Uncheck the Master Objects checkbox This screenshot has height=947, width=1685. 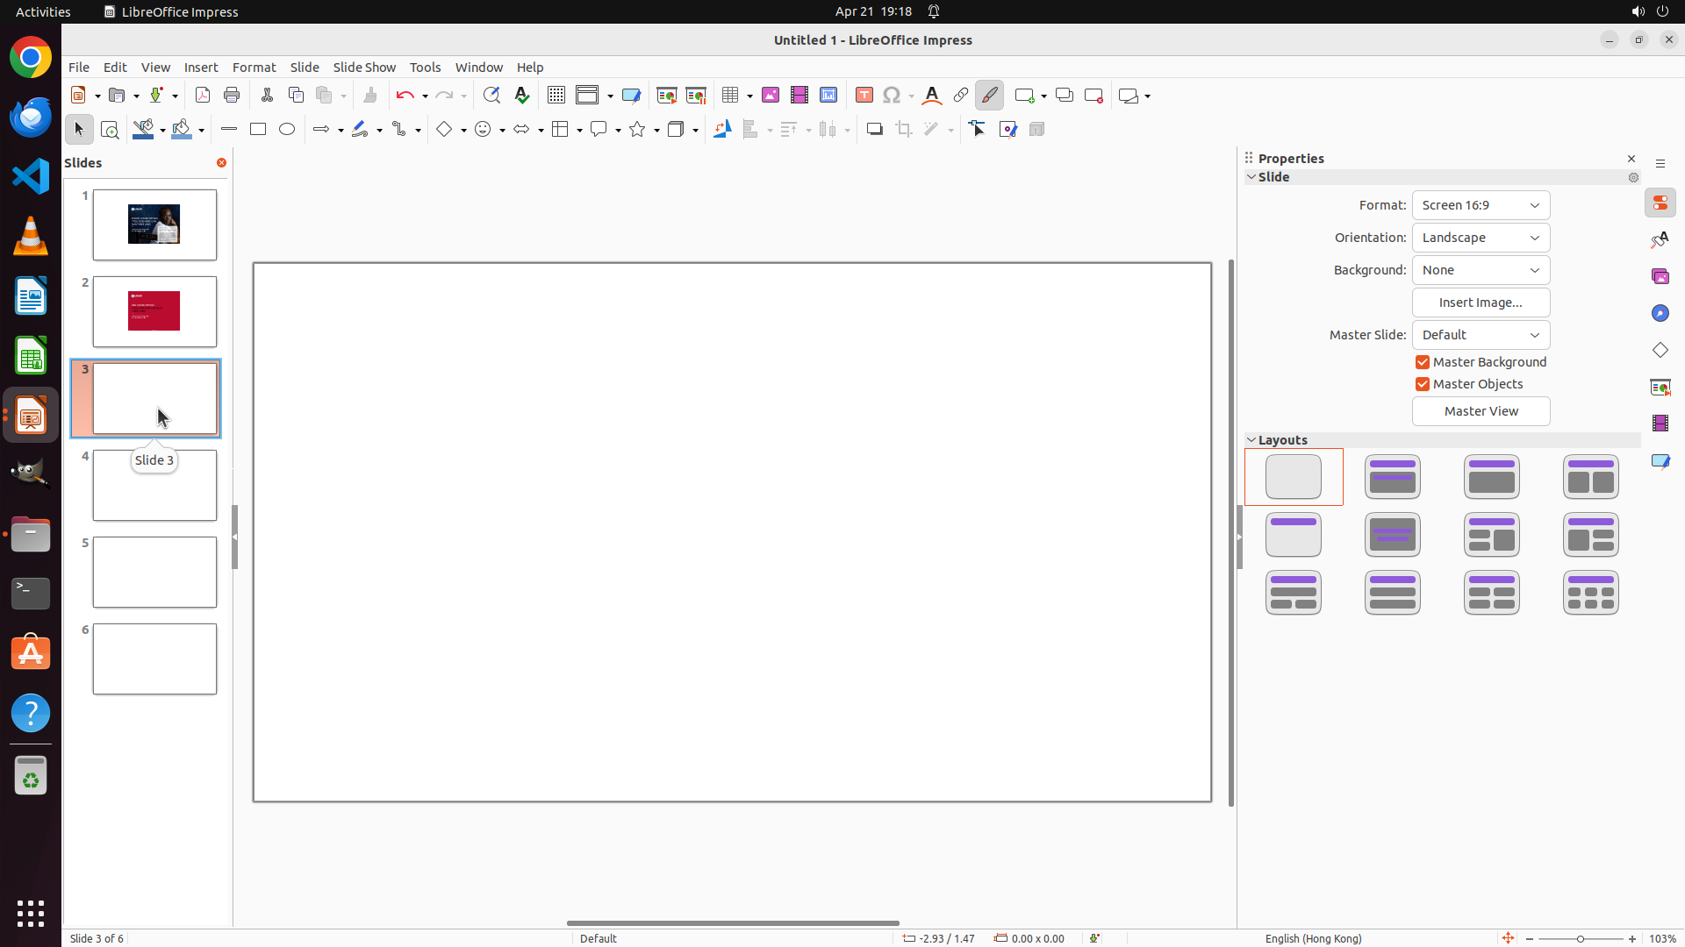tap(1423, 384)
